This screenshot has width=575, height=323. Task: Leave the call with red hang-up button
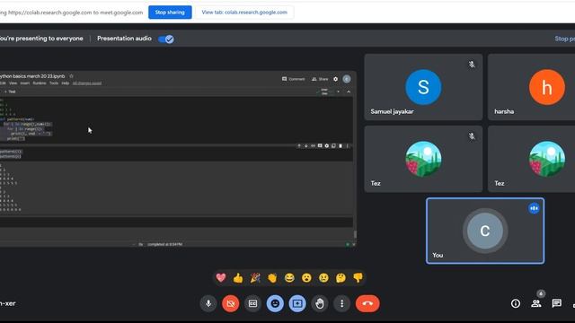pyautogui.click(x=367, y=303)
